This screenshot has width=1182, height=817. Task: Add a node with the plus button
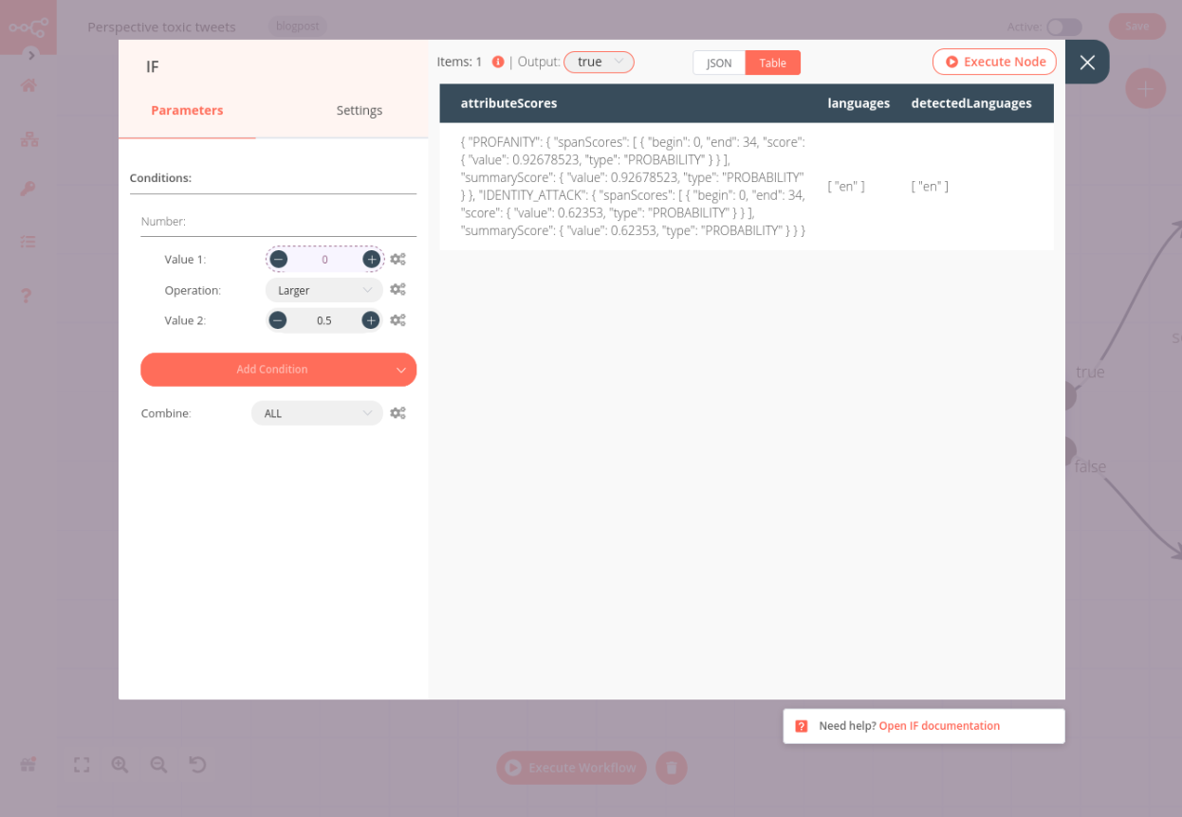click(x=1145, y=88)
